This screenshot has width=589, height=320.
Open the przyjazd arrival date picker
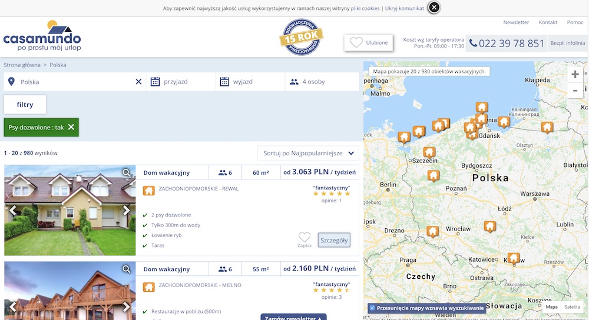coord(181,82)
